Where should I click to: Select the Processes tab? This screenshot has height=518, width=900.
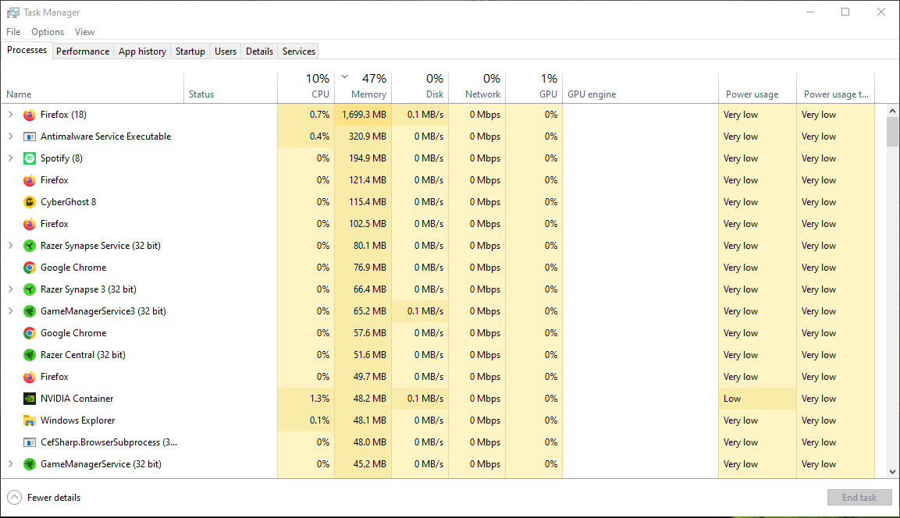coord(27,51)
